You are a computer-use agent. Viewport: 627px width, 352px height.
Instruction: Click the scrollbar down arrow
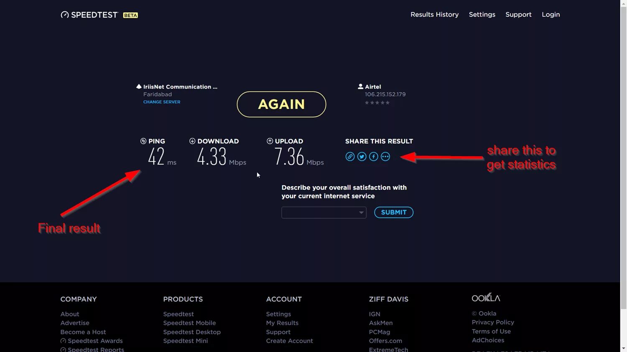click(x=624, y=348)
